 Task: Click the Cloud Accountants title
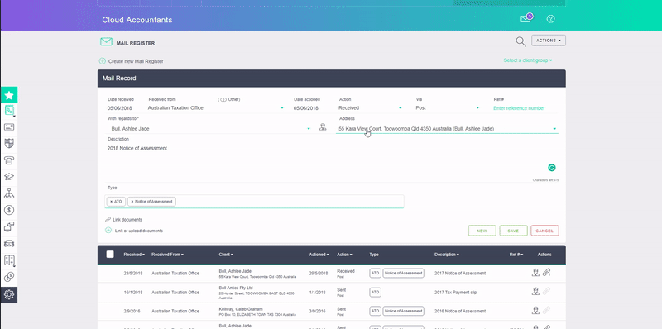(137, 20)
